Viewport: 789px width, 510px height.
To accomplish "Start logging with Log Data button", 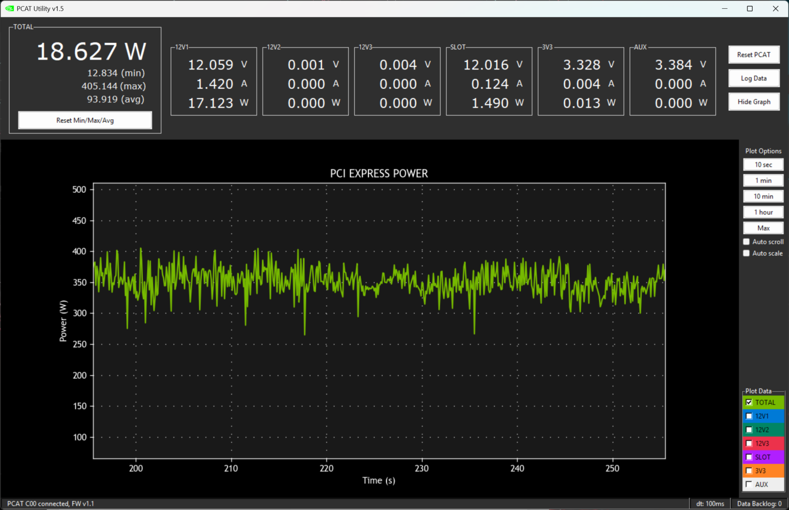I will [x=754, y=78].
